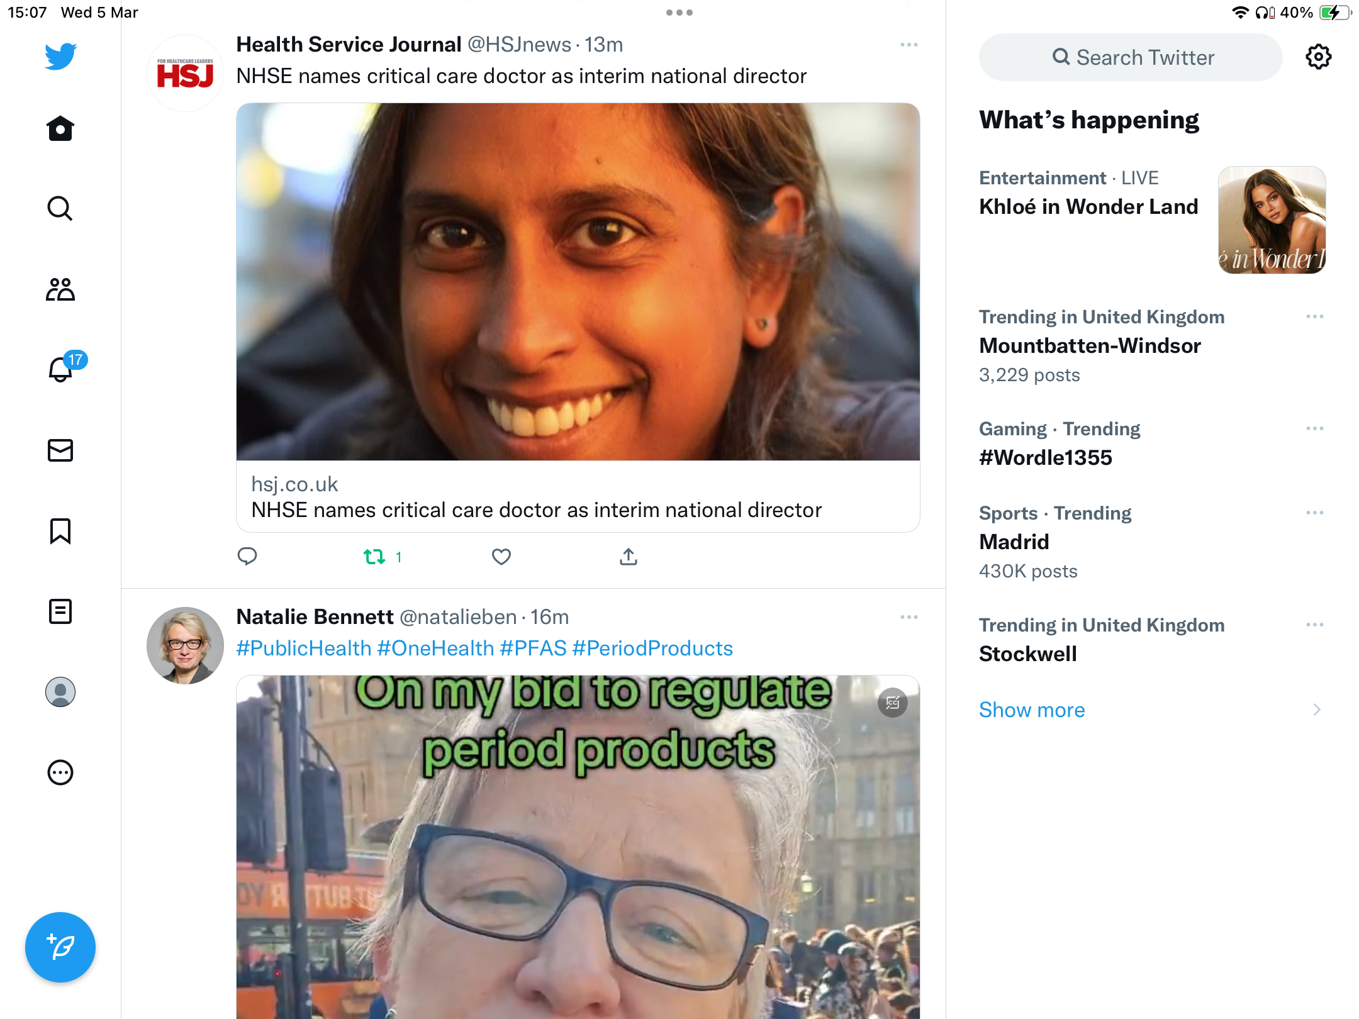
Task: Open the 16m timestamp on Natalie's tweet
Action: [x=549, y=616]
